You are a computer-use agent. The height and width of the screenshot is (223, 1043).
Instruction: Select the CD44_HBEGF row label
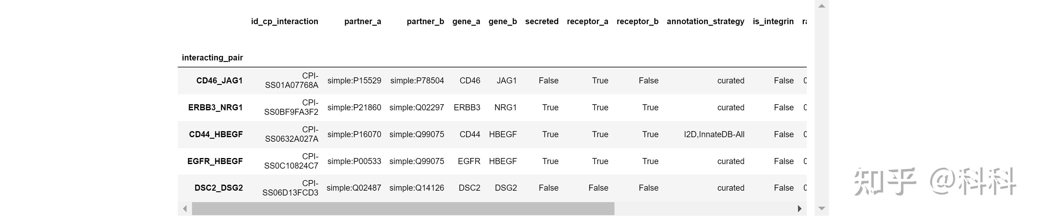(x=216, y=134)
